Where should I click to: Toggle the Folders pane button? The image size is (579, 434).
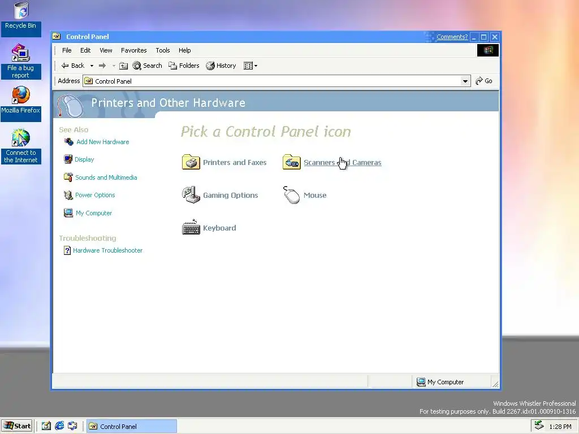point(184,66)
